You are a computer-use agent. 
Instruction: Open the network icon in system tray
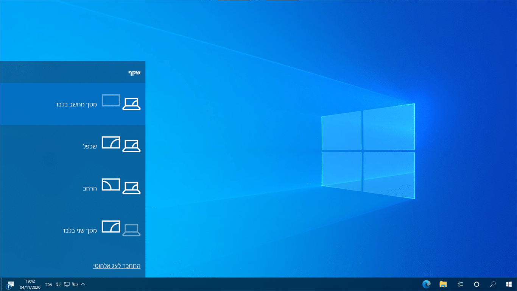(67, 284)
